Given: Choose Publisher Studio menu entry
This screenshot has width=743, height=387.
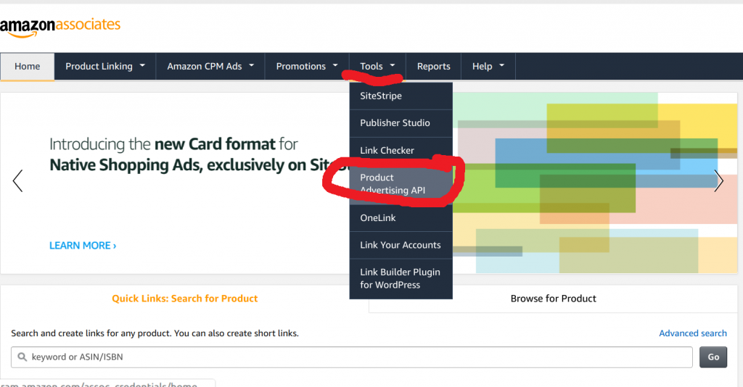Looking at the screenshot, I should click(x=401, y=123).
